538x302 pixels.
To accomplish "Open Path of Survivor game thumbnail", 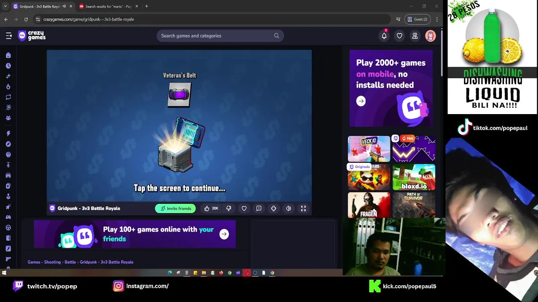I will coord(414,205).
